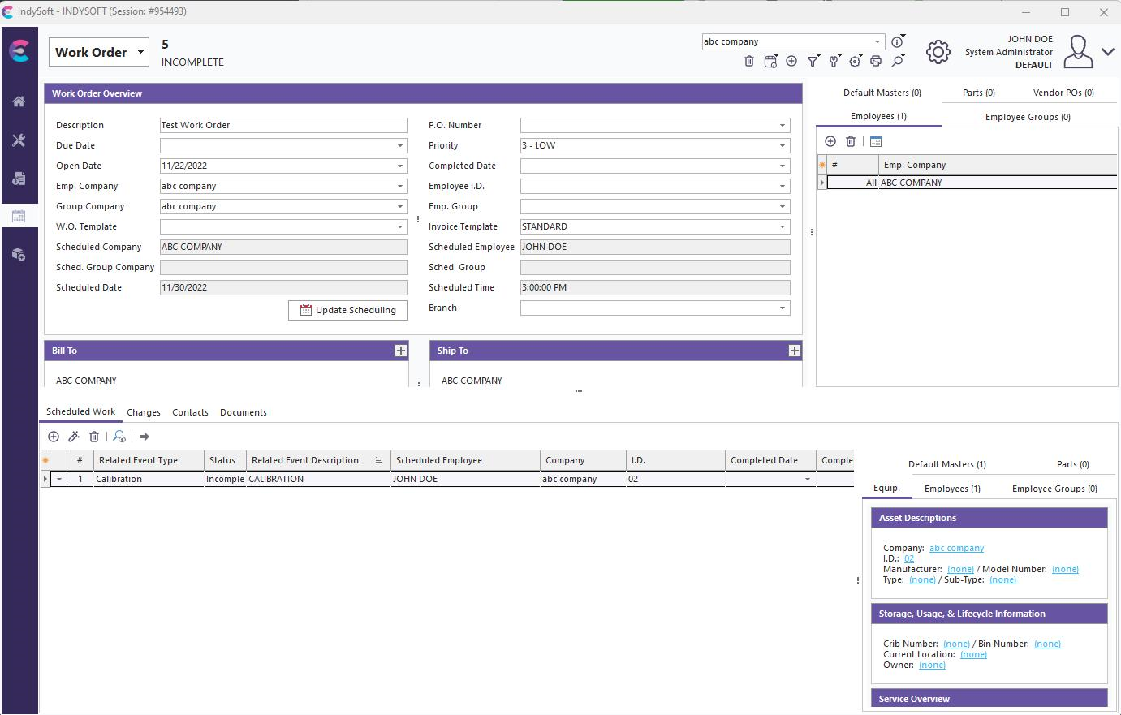Open the large settings gear beside John Doe
Screen dimensions: 1121x715
coord(938,52)
